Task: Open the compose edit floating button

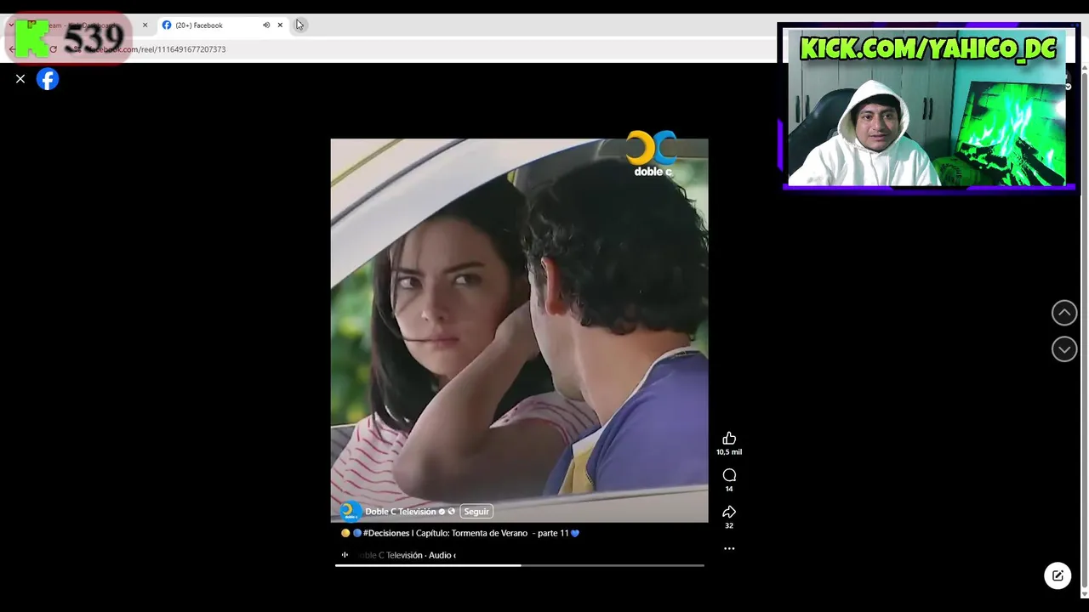Action: click(x=1058, y=575)
